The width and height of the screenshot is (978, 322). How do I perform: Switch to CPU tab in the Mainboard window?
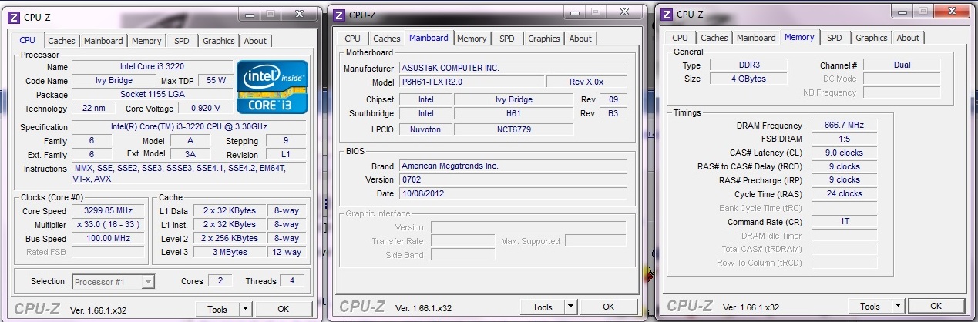tap(352, 39)
